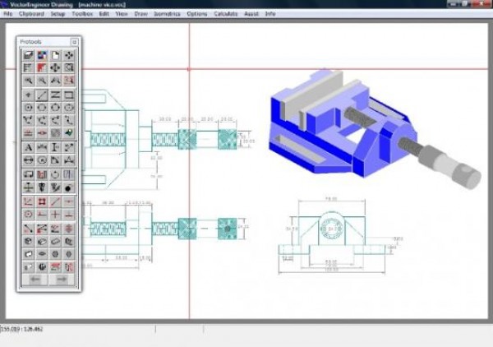Choose the Z-shaped polyline tool
The height and width of the screenshot is (347, 493).
[55, 95]
